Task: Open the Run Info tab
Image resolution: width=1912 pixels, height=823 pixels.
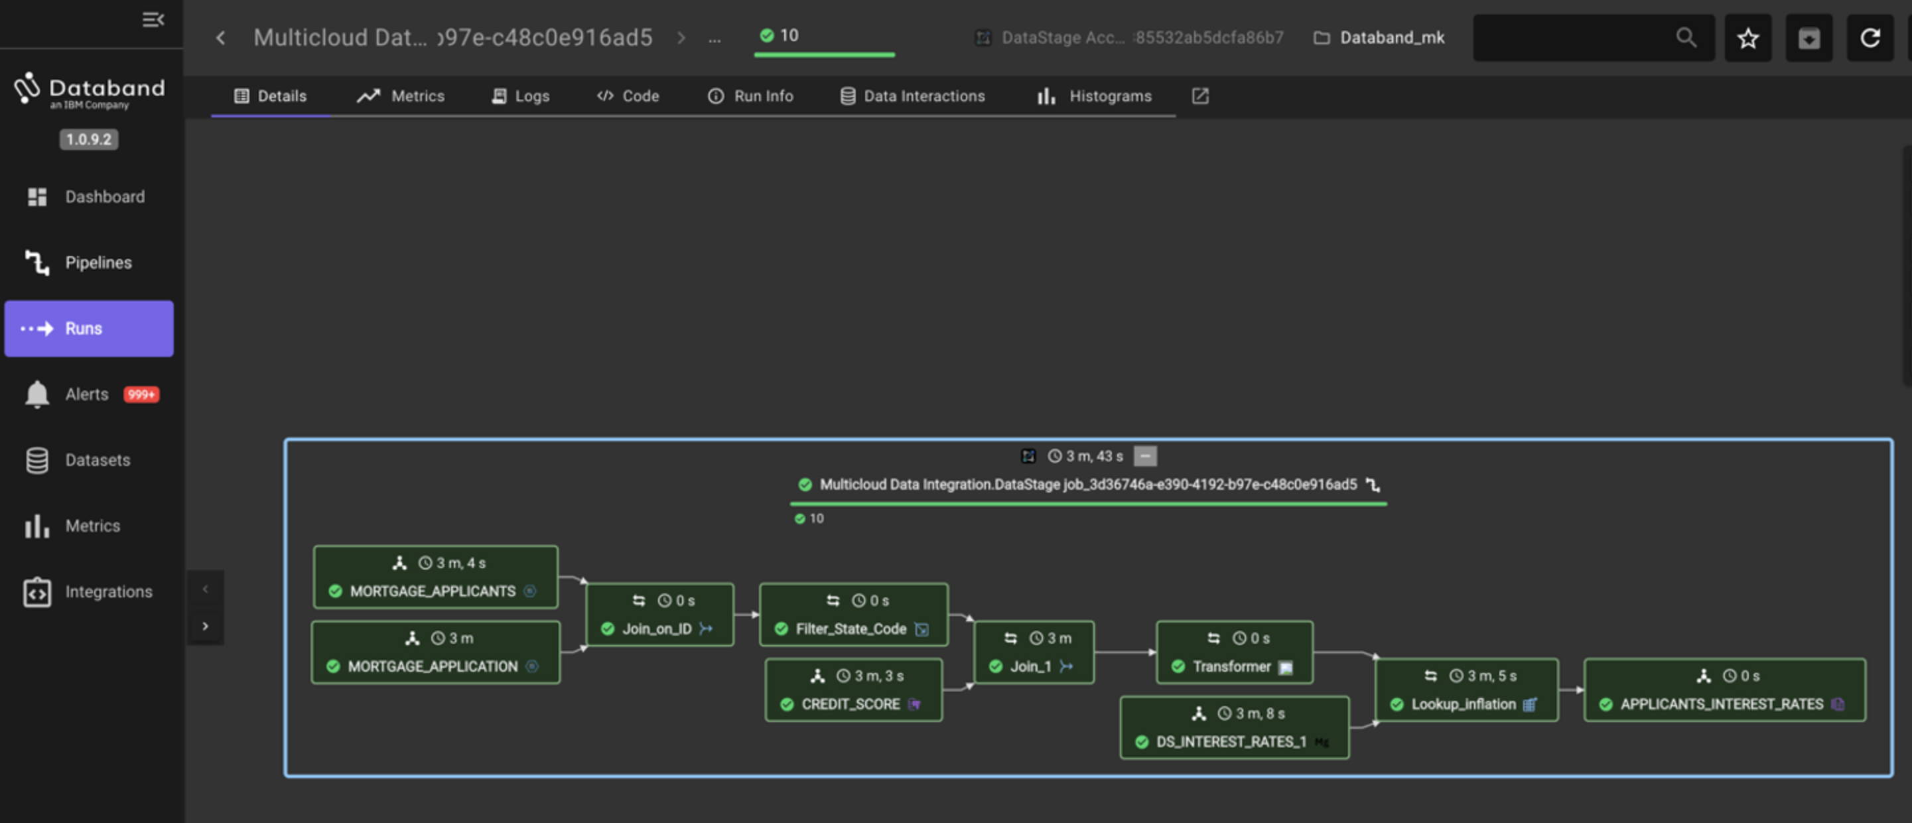Action: (x=750, y=96)
